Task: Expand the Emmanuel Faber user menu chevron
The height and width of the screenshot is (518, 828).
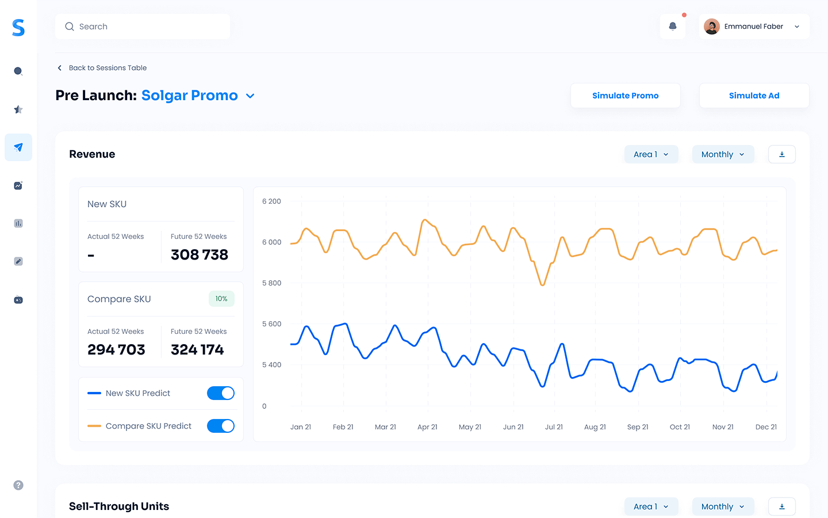Action: (x=797, y=26)
